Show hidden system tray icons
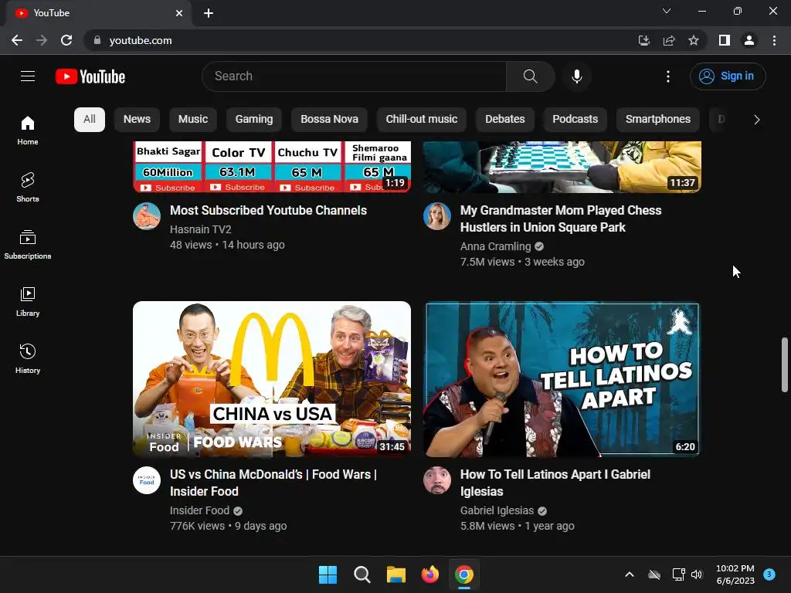This screenshot has width=791, height=593. [x=630, y=574]
